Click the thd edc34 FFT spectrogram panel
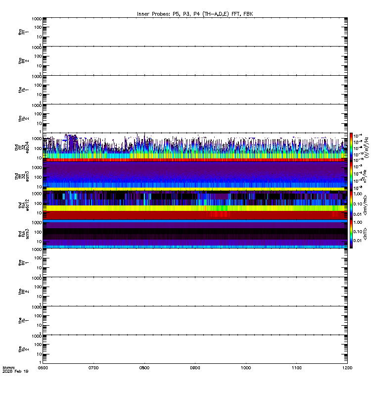371x396 pixels. click(195, 147)
